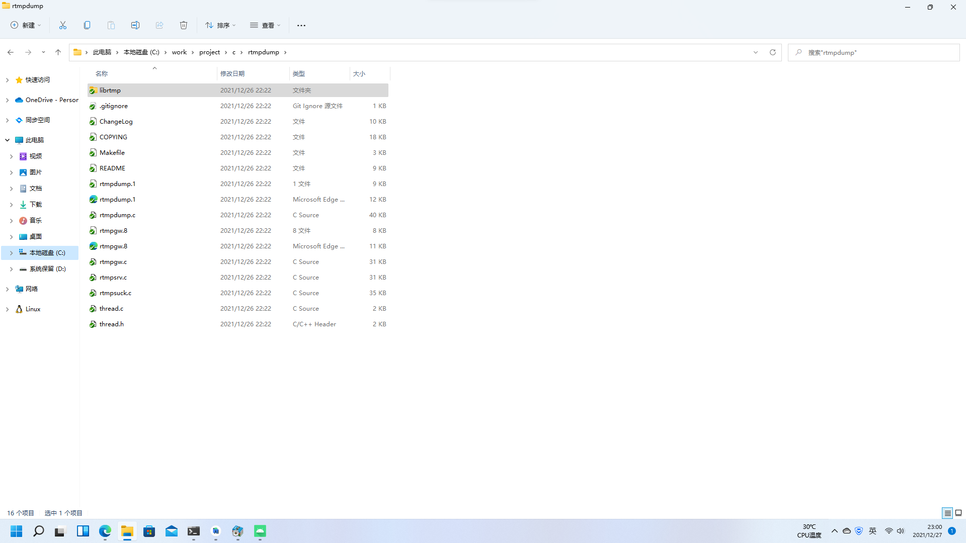This screenshot has width=966, height=543.
Task: Expand the 快速访问 tree item
Action: pyautogui.click(x=7, y=79)
